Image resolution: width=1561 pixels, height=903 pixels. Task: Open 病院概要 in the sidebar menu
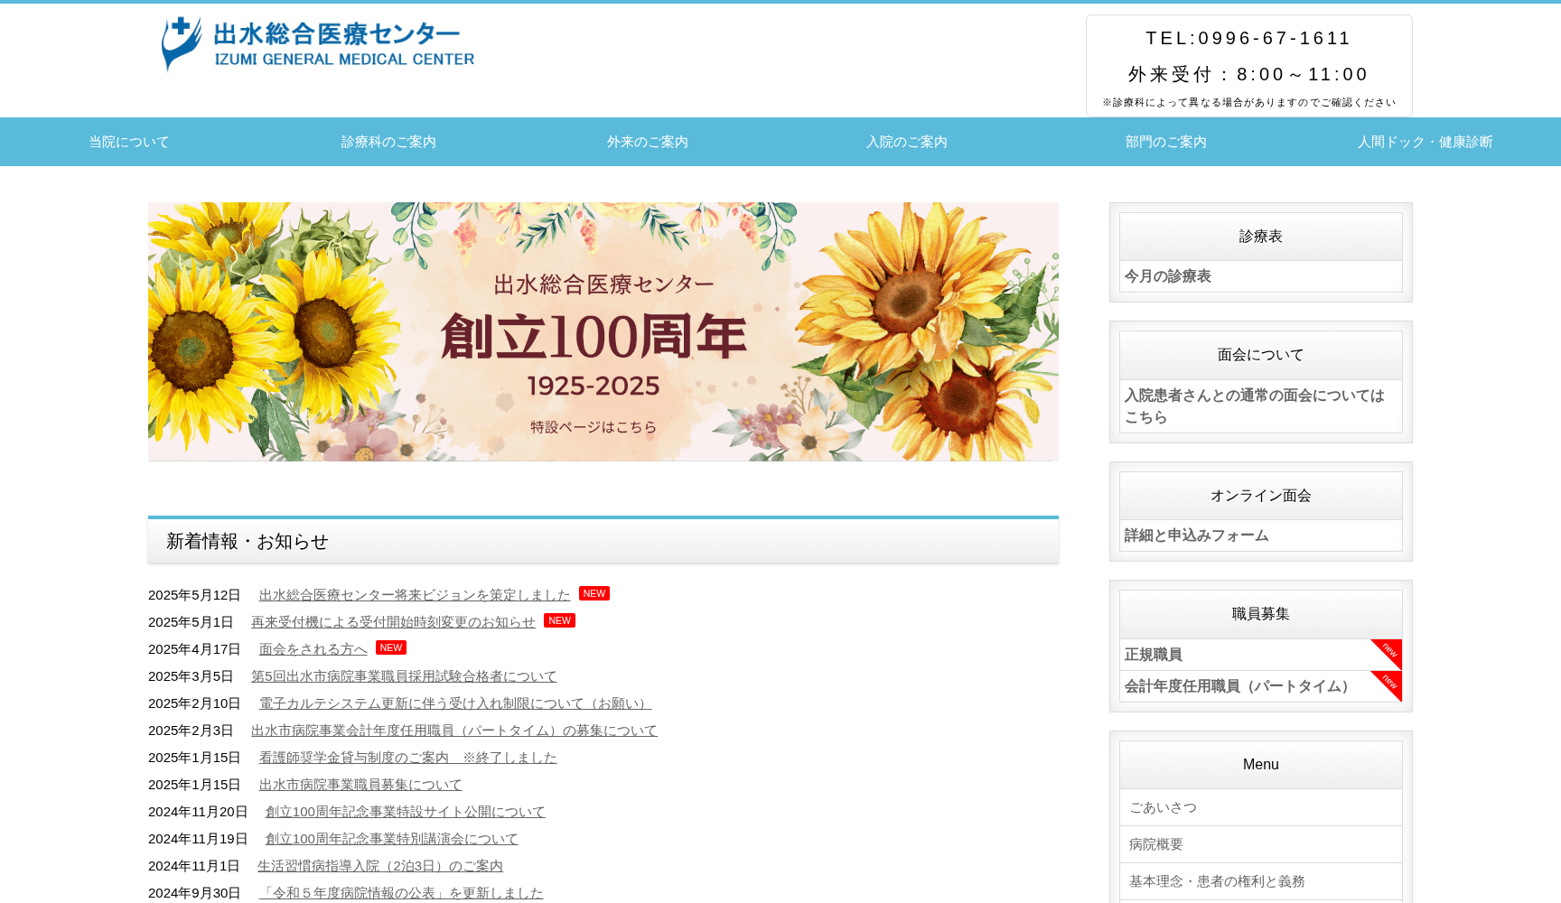point(1154,844)
